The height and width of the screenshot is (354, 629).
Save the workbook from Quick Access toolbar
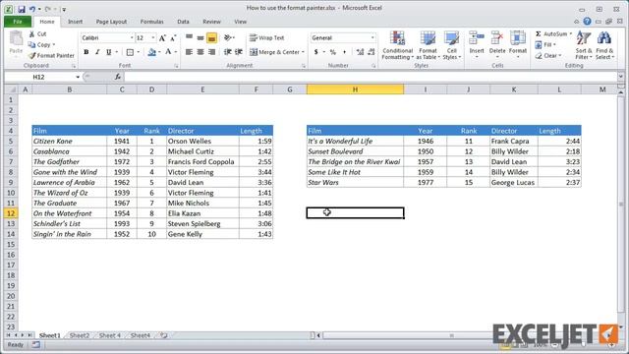[x=22, y=9]
